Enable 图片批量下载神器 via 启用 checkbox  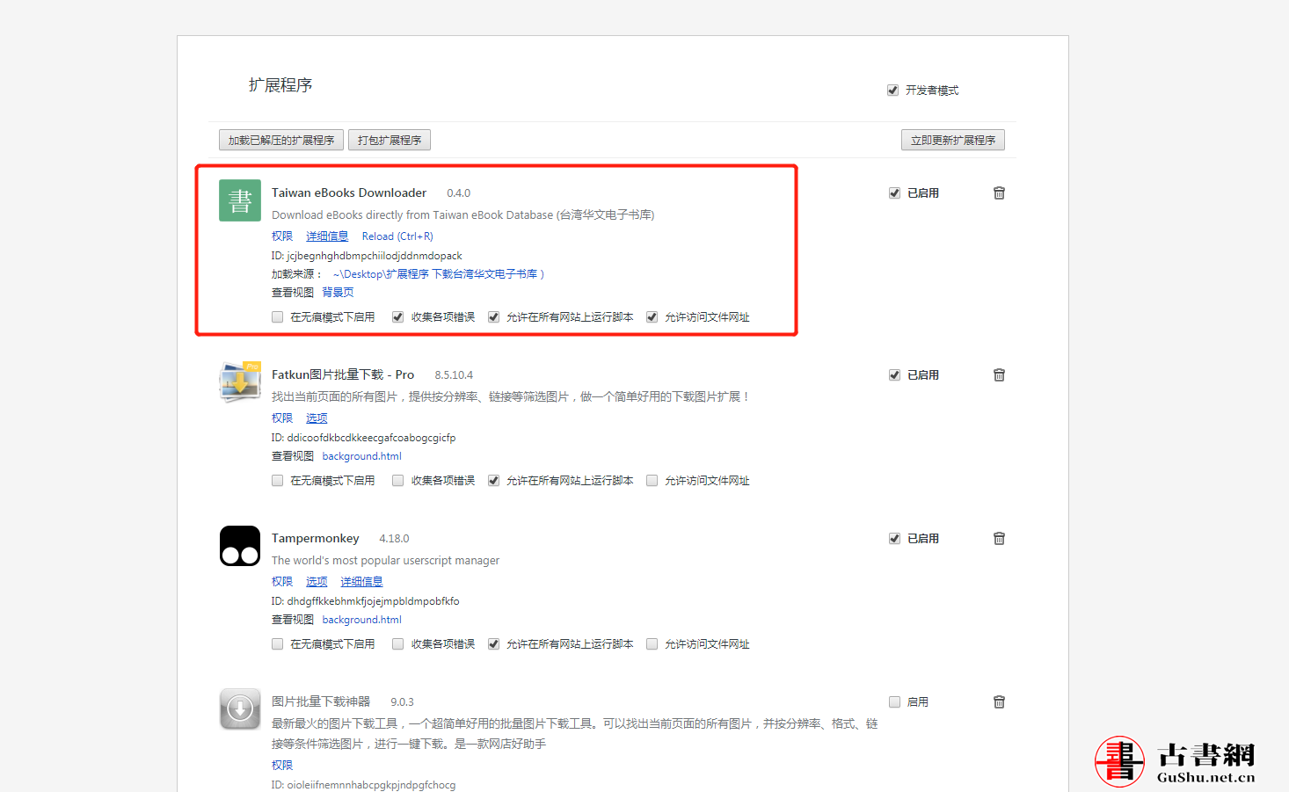[894, 701]
